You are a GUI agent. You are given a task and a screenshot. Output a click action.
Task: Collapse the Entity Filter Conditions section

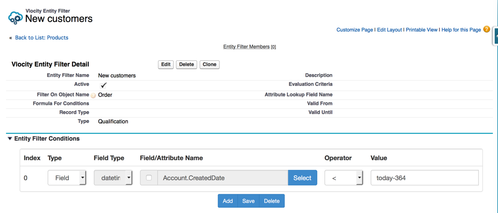point(10,139)
